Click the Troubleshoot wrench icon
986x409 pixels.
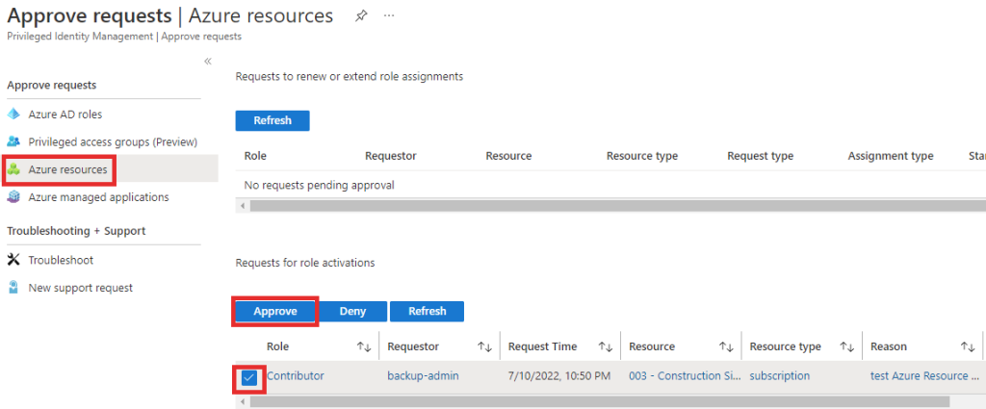coord(13,260)
